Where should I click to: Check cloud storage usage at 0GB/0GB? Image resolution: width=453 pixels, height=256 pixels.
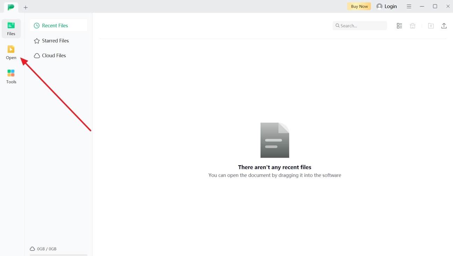click(43, 249)
